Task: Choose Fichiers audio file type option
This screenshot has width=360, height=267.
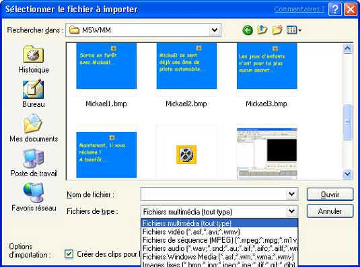Action: click(x=219, y=248)
